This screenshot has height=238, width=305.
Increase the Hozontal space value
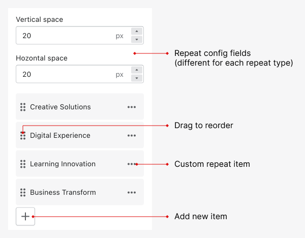coord(136,70)
